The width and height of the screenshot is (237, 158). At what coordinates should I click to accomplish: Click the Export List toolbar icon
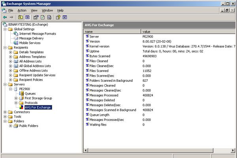coord(49,17)
